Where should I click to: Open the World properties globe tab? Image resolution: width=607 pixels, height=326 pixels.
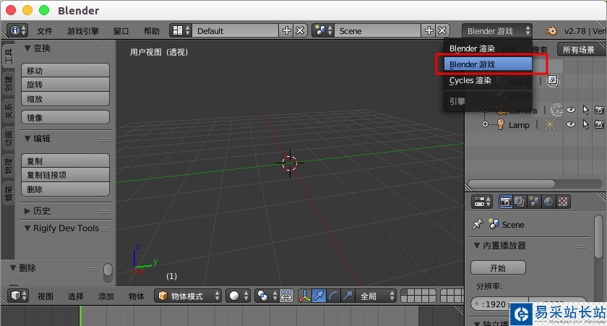(548, 202)
